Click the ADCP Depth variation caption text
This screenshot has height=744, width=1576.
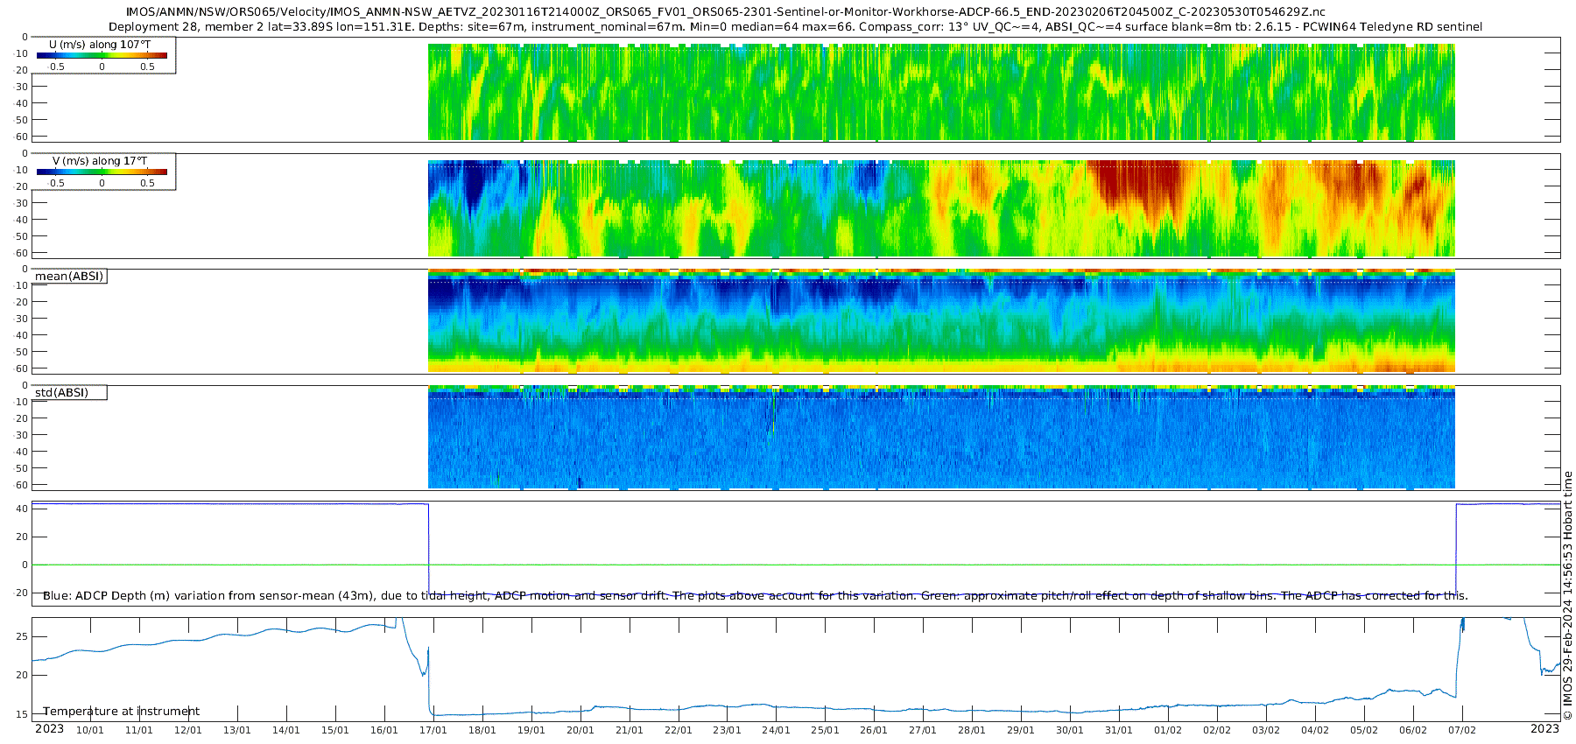pyautogui.click(x=756, y=596)
